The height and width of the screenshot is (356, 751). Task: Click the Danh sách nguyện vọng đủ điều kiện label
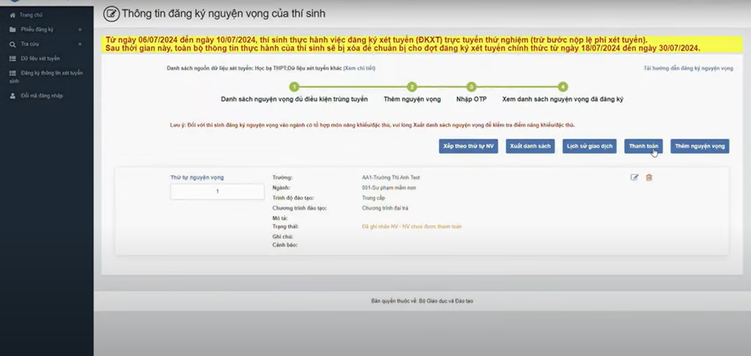[294, 99]
